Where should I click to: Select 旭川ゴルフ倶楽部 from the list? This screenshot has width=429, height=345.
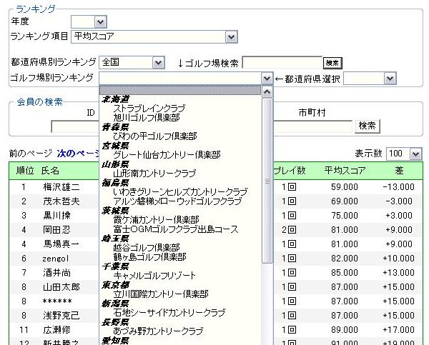[x=147, y=118]
